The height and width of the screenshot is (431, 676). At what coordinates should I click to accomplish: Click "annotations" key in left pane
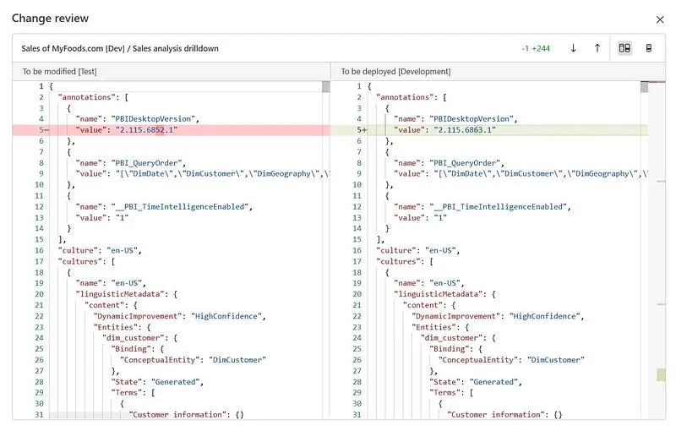84,97
